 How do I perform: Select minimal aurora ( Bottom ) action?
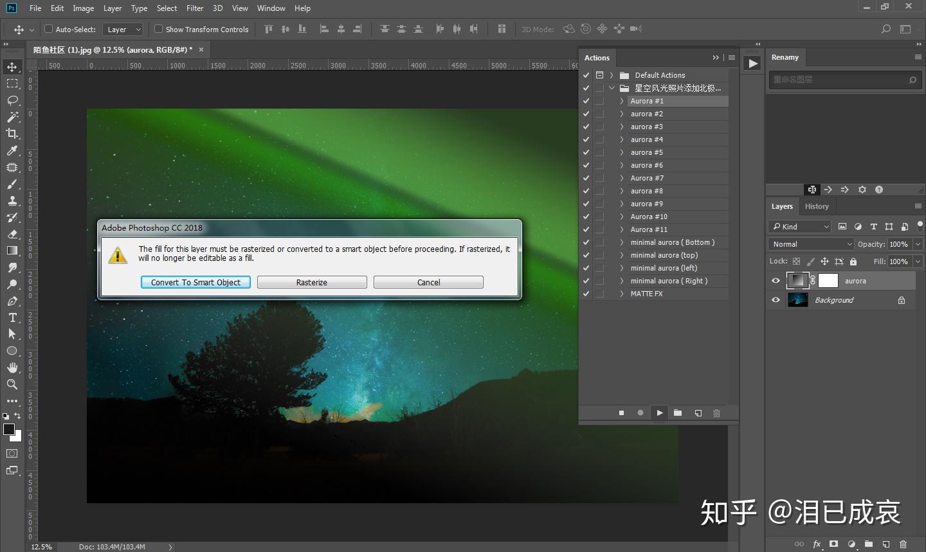tap(678, 242)
